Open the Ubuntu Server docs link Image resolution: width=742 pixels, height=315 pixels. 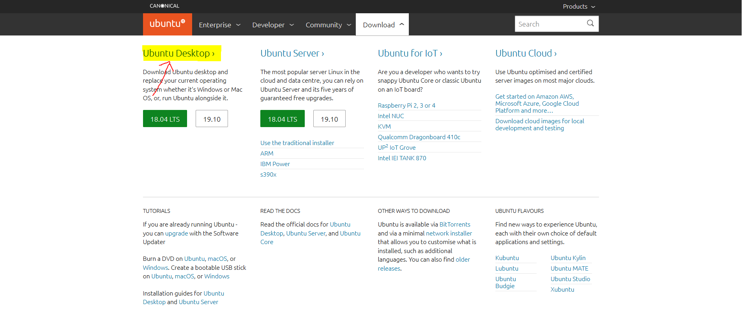(306, 234)
